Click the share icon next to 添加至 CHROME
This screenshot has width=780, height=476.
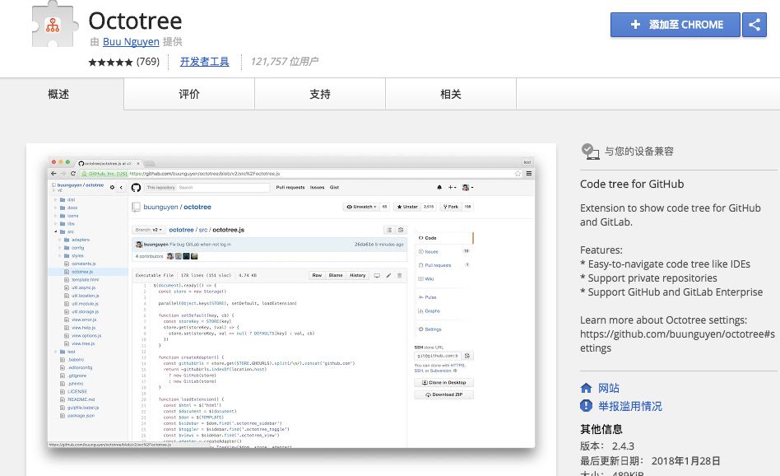[x=754, y=25]
